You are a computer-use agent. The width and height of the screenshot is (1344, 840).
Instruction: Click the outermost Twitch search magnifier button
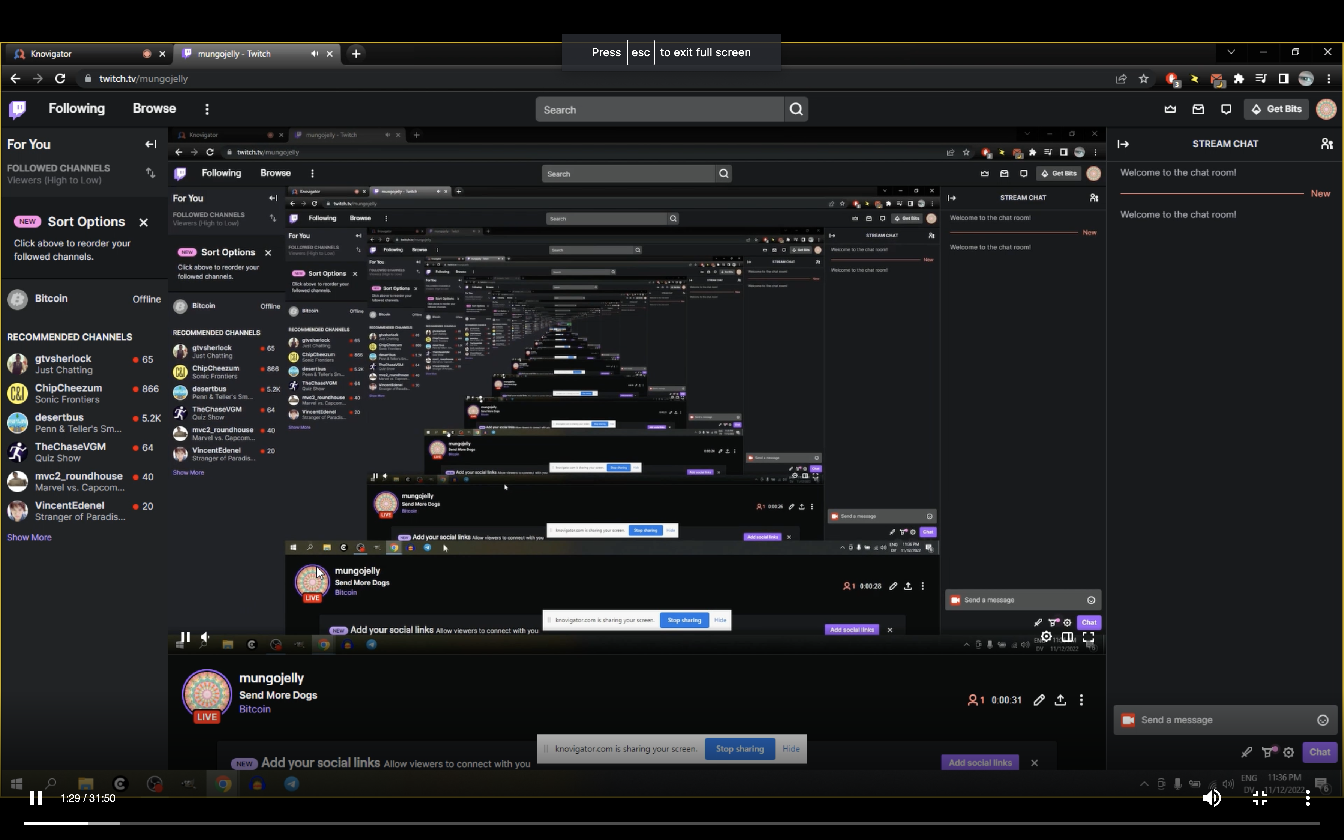(x=796, y=109)
